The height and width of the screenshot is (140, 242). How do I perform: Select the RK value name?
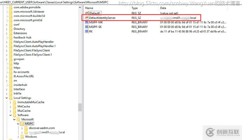point(91,31)
